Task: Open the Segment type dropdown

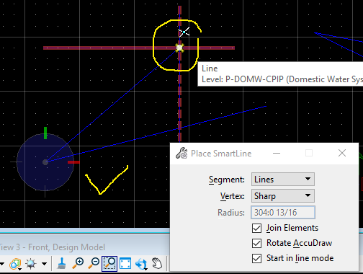Action: coord(283,180)
